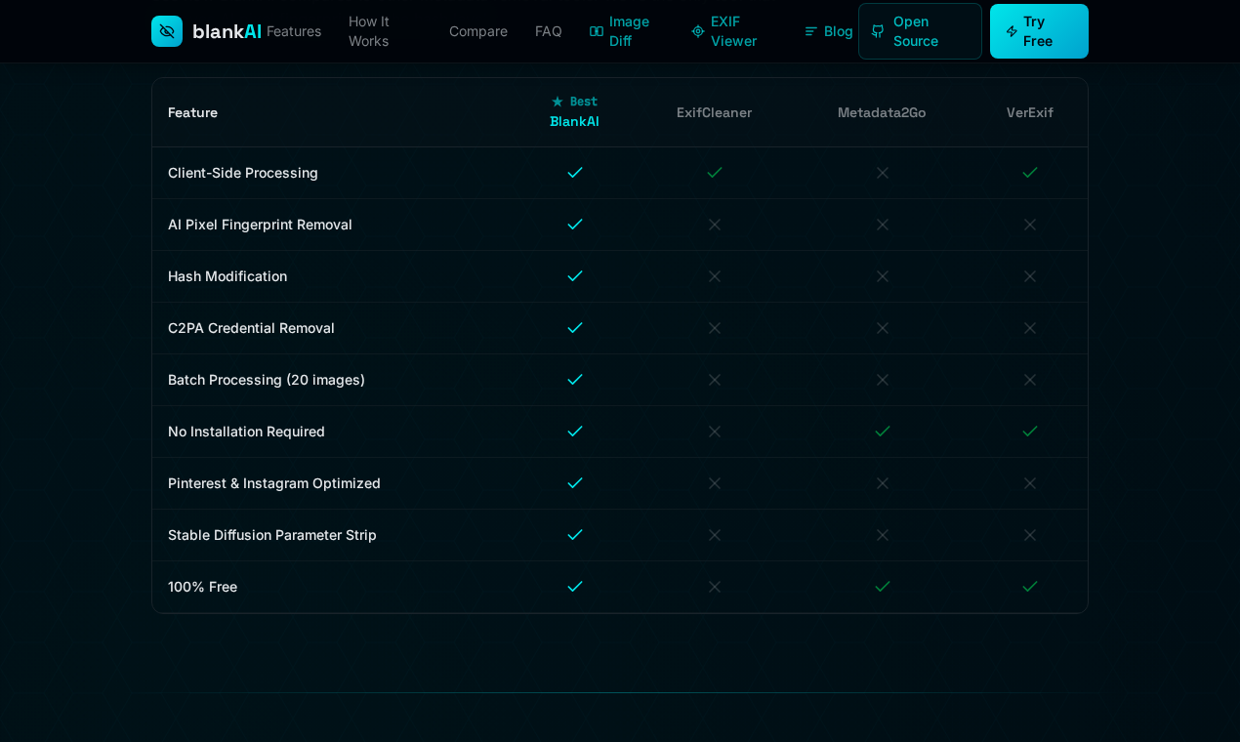Click BlankAI's checkmark for C2PA Credential Removal

(575, 328)
